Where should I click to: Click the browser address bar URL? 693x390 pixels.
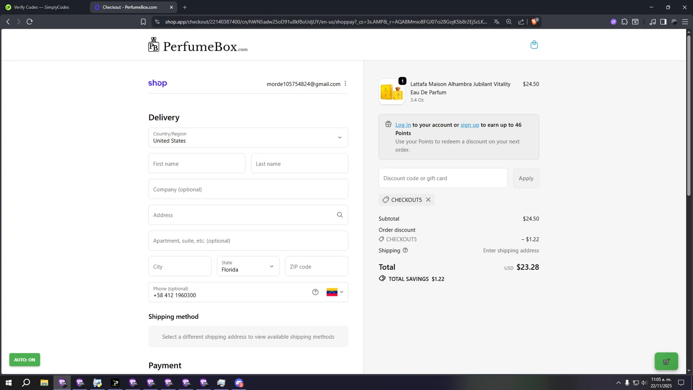(x=326, y=22)
